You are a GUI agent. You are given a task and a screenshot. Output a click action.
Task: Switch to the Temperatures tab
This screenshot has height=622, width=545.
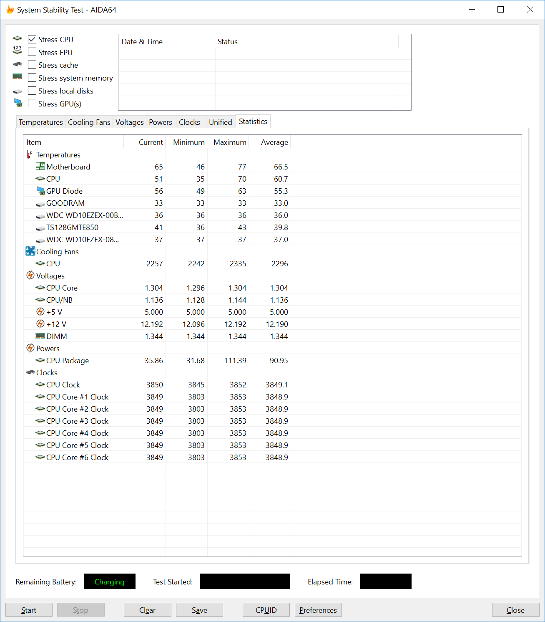pos(40,122)
